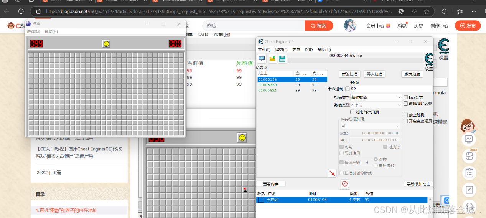The height and width of the screenshot is (218, 486).
Task: Click the red arrow add-address icon
Action: point(332,173)
